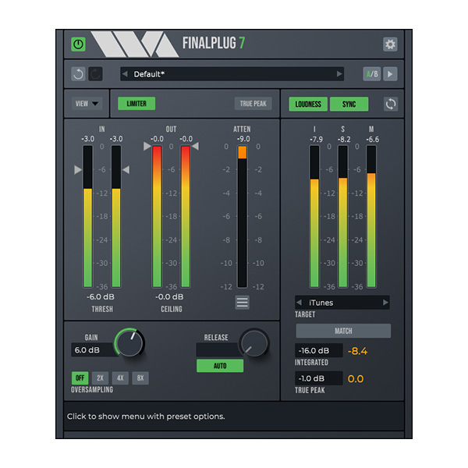
Task: Click the 0.0 true peak readout
Action: click(356, 379)
